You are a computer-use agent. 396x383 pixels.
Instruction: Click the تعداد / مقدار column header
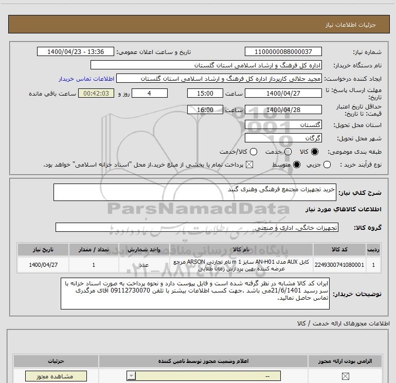(x=94, y=249)
